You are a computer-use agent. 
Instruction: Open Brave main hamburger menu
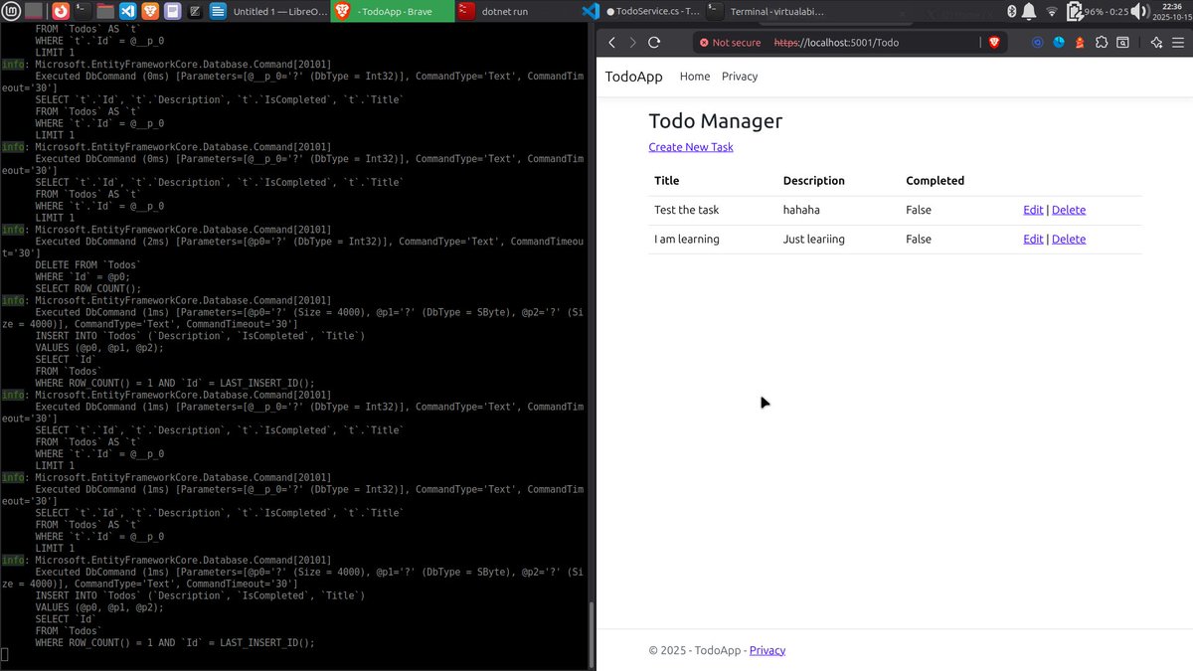[1178, 43]
